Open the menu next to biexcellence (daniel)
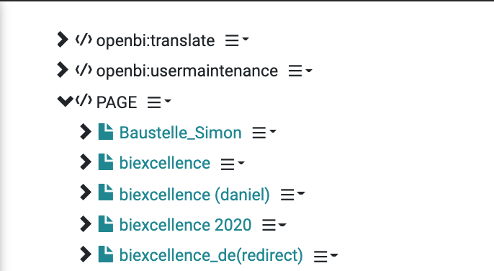 [x=292, y=195]
